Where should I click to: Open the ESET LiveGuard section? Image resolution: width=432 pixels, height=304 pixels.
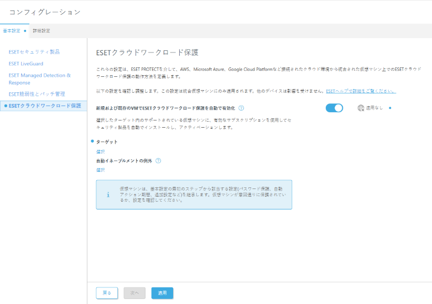(26, 64)
